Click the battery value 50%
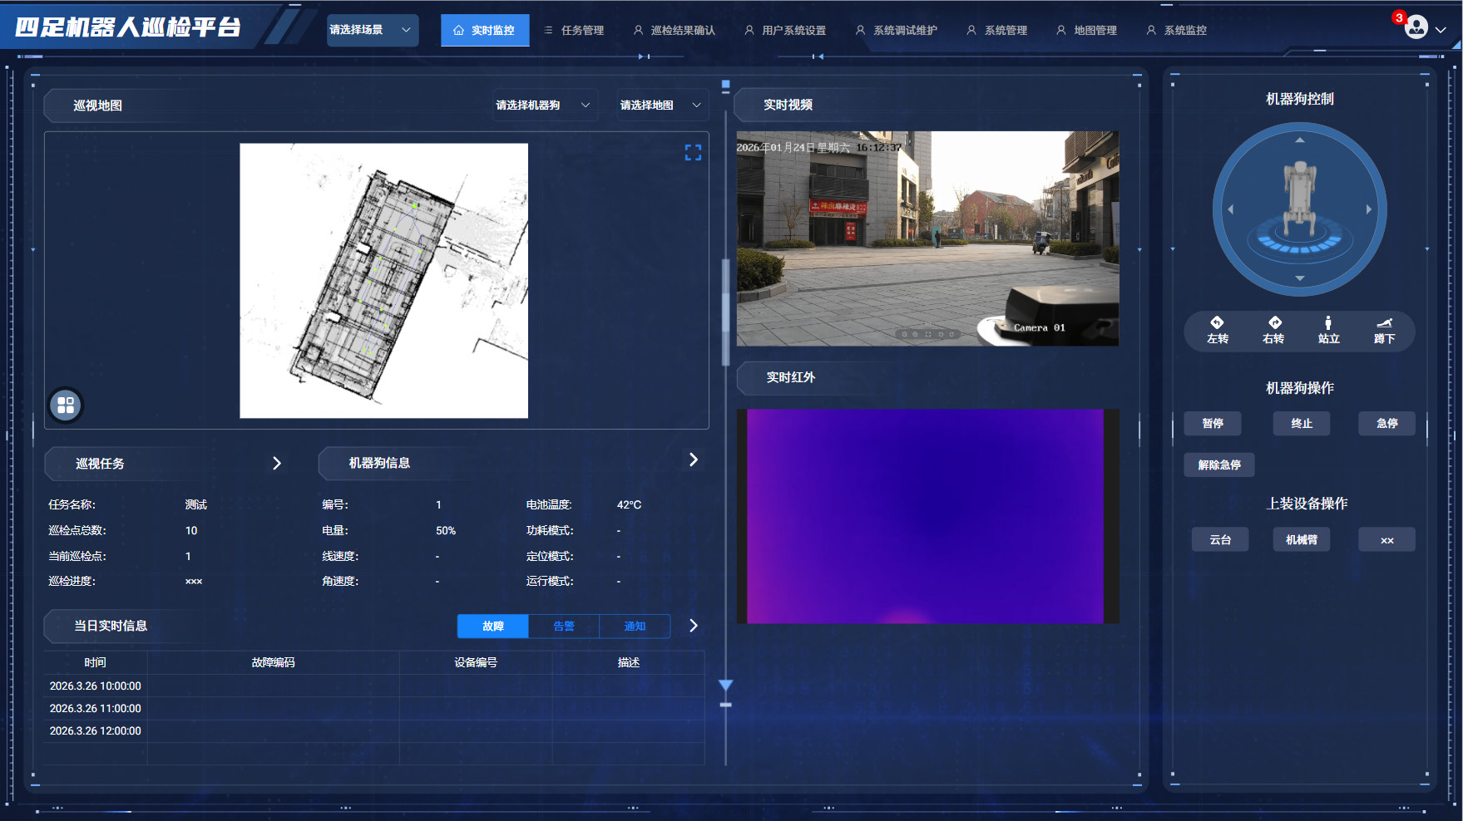The width and height of the screenshot is (1463, 821). (x=446, y=530)
